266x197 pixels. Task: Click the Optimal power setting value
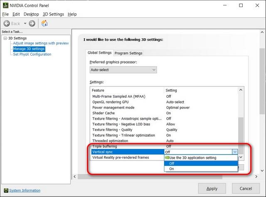click(178, 108)
